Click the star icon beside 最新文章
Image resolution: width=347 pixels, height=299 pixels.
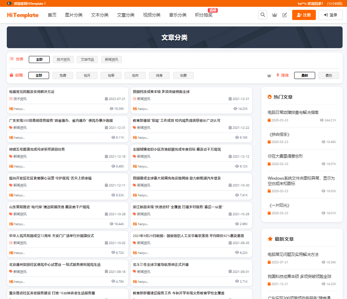tap(269, 239)
